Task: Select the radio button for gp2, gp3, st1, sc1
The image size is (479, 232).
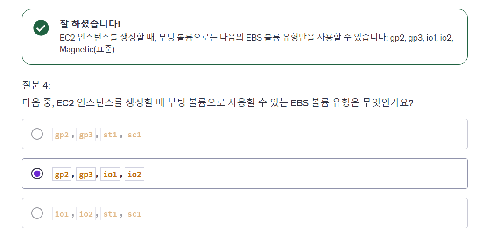Action: pos(37,134)
